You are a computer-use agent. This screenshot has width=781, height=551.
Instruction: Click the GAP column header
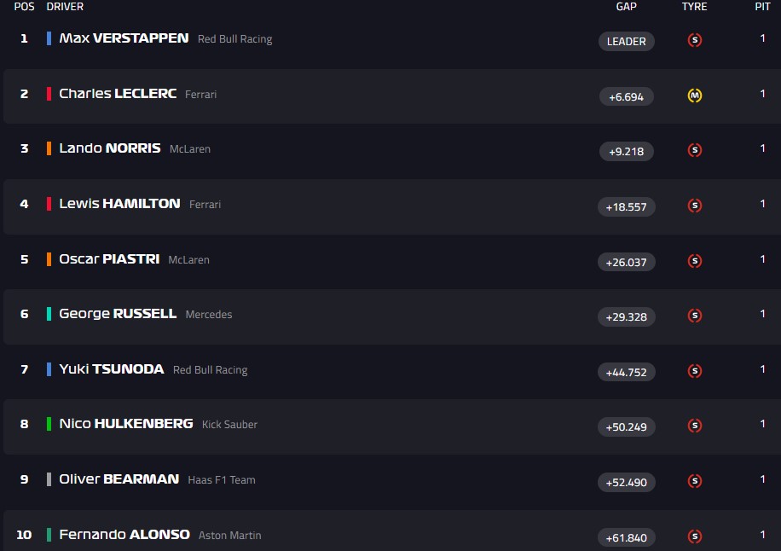pyautogui.click(x=626, y=7)
